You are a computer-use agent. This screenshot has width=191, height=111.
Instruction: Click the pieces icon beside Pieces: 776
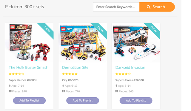coord(63,91)
